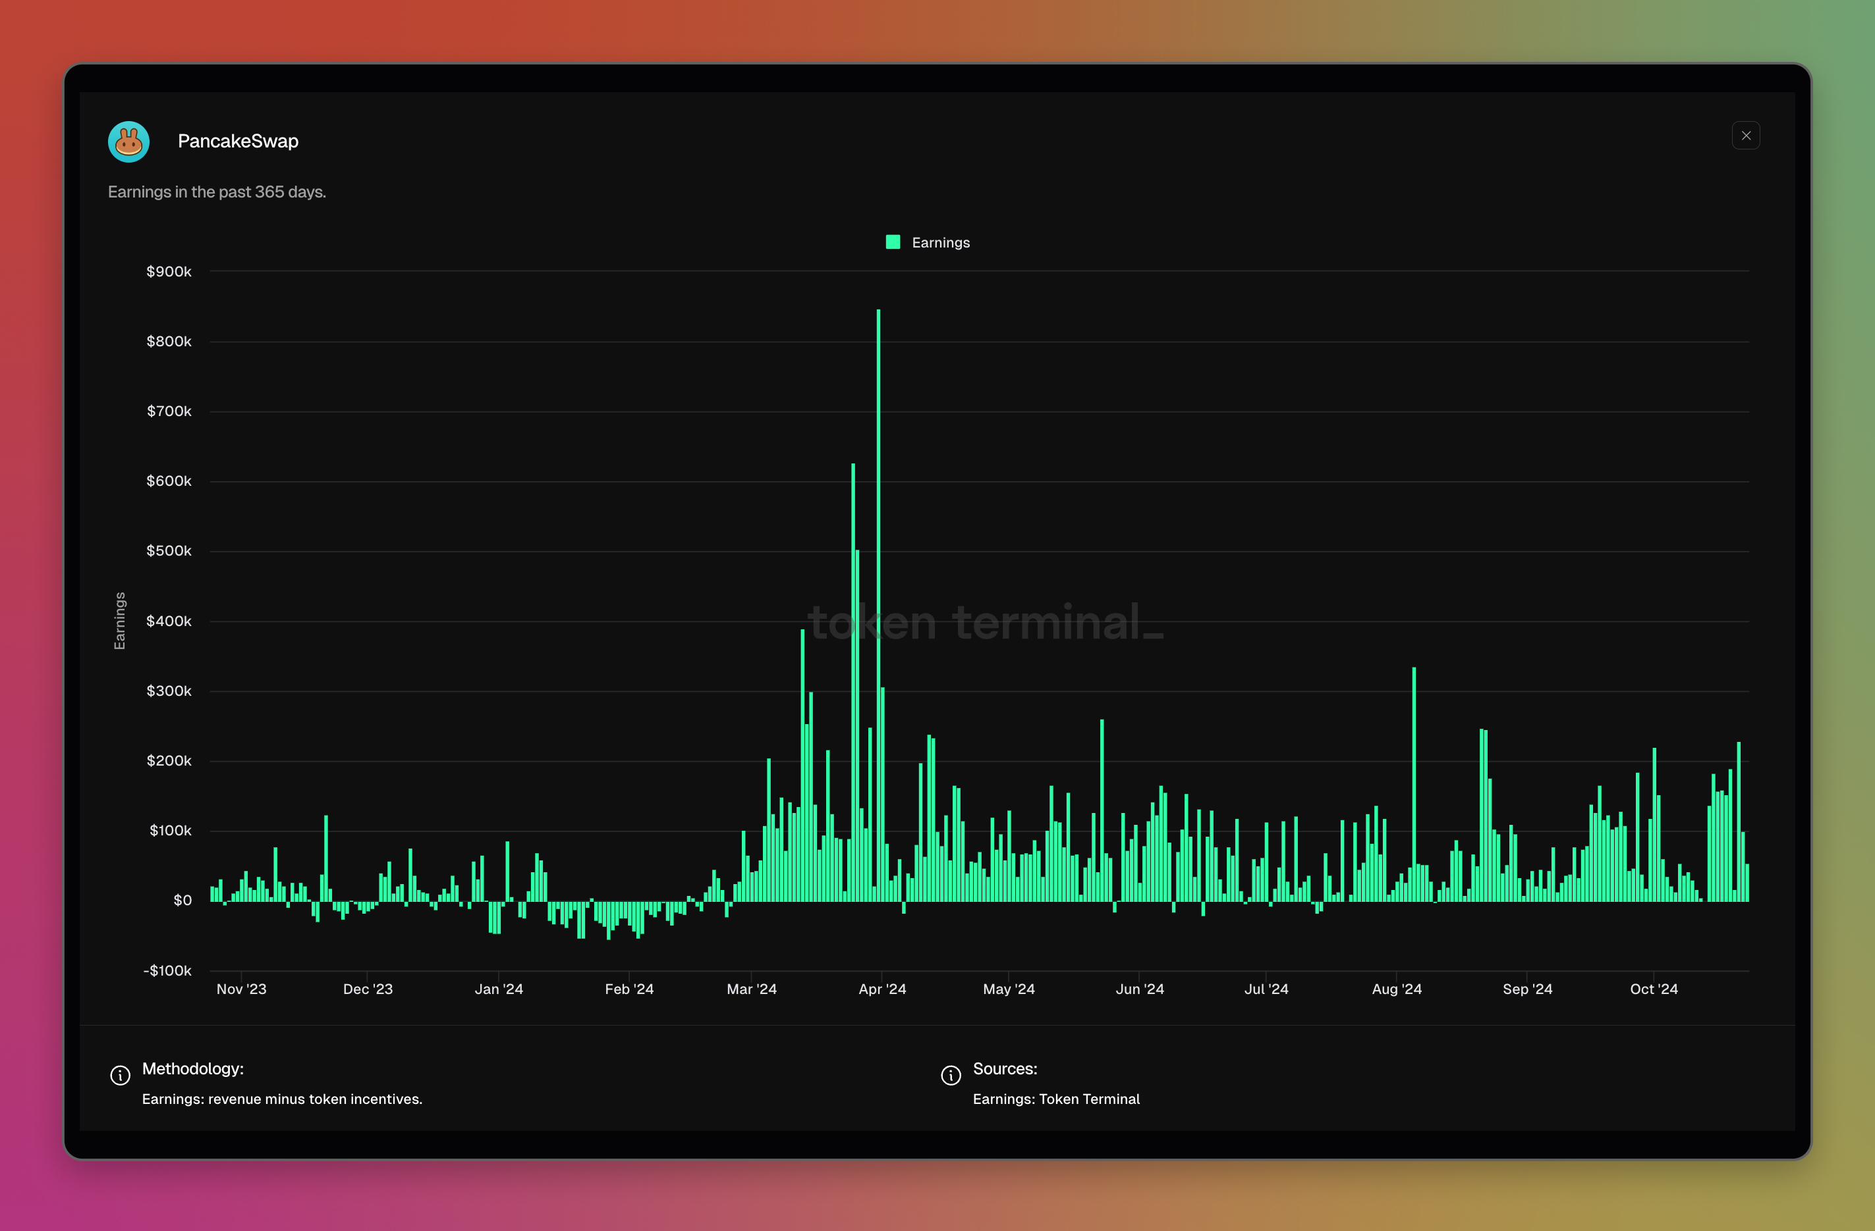Viewport: 1875px width, 1231px height.
Task: Click the Jun '24 x-axis label
Action: pyautogui.click(x=1139, y=989)
